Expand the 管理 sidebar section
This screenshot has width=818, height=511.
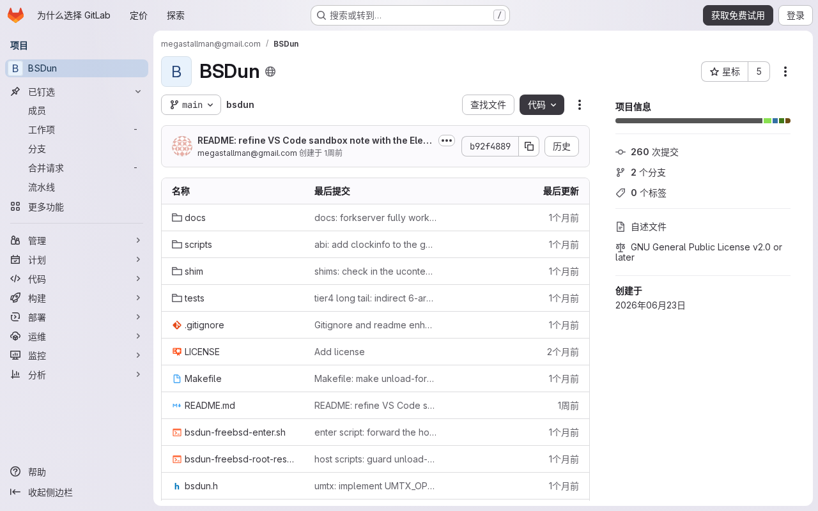[77, 241]
